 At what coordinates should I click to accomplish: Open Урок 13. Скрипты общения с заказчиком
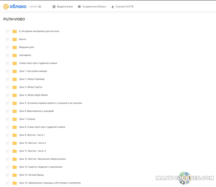tap(40, 167)
